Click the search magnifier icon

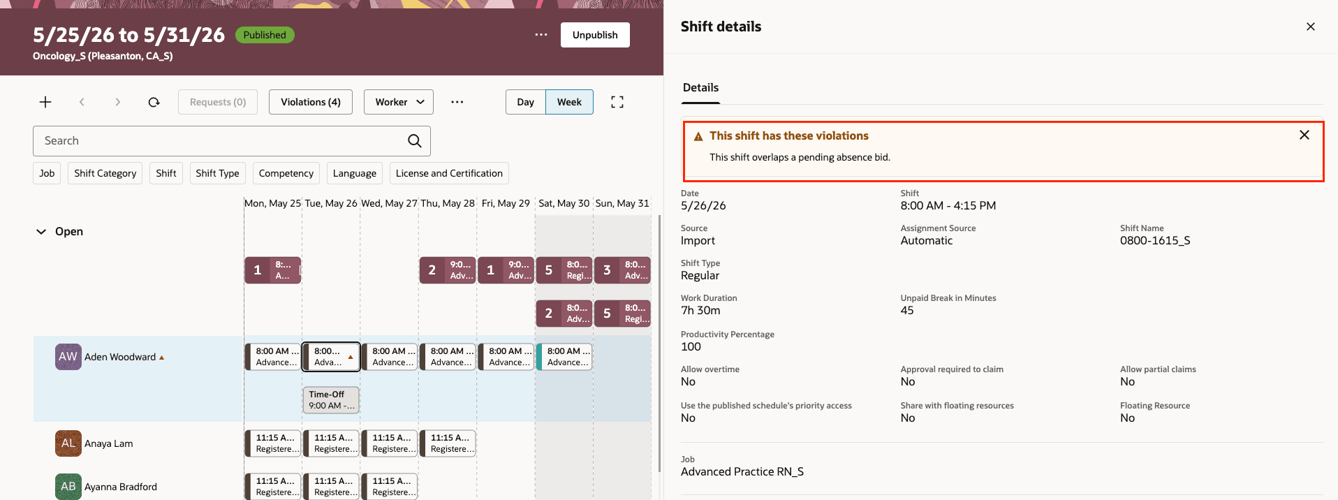415,141
